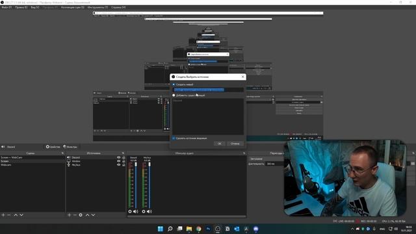The height and width of the screenshot is (234, 416).
Task: Open the Windows Start menu
Action: pyautogui.click(x=161, y=229)
